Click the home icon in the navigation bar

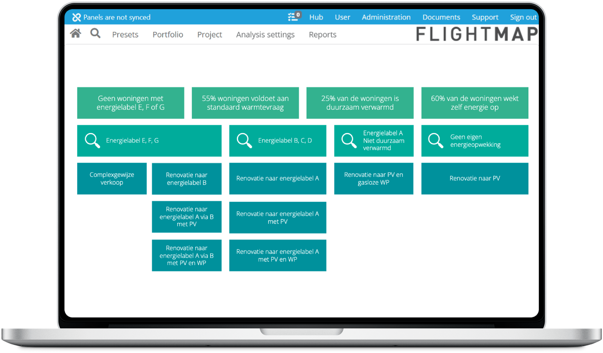tap(75, 34)
